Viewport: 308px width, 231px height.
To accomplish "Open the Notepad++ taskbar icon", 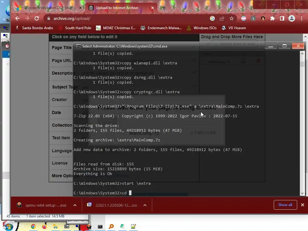I will coord(133,226).
